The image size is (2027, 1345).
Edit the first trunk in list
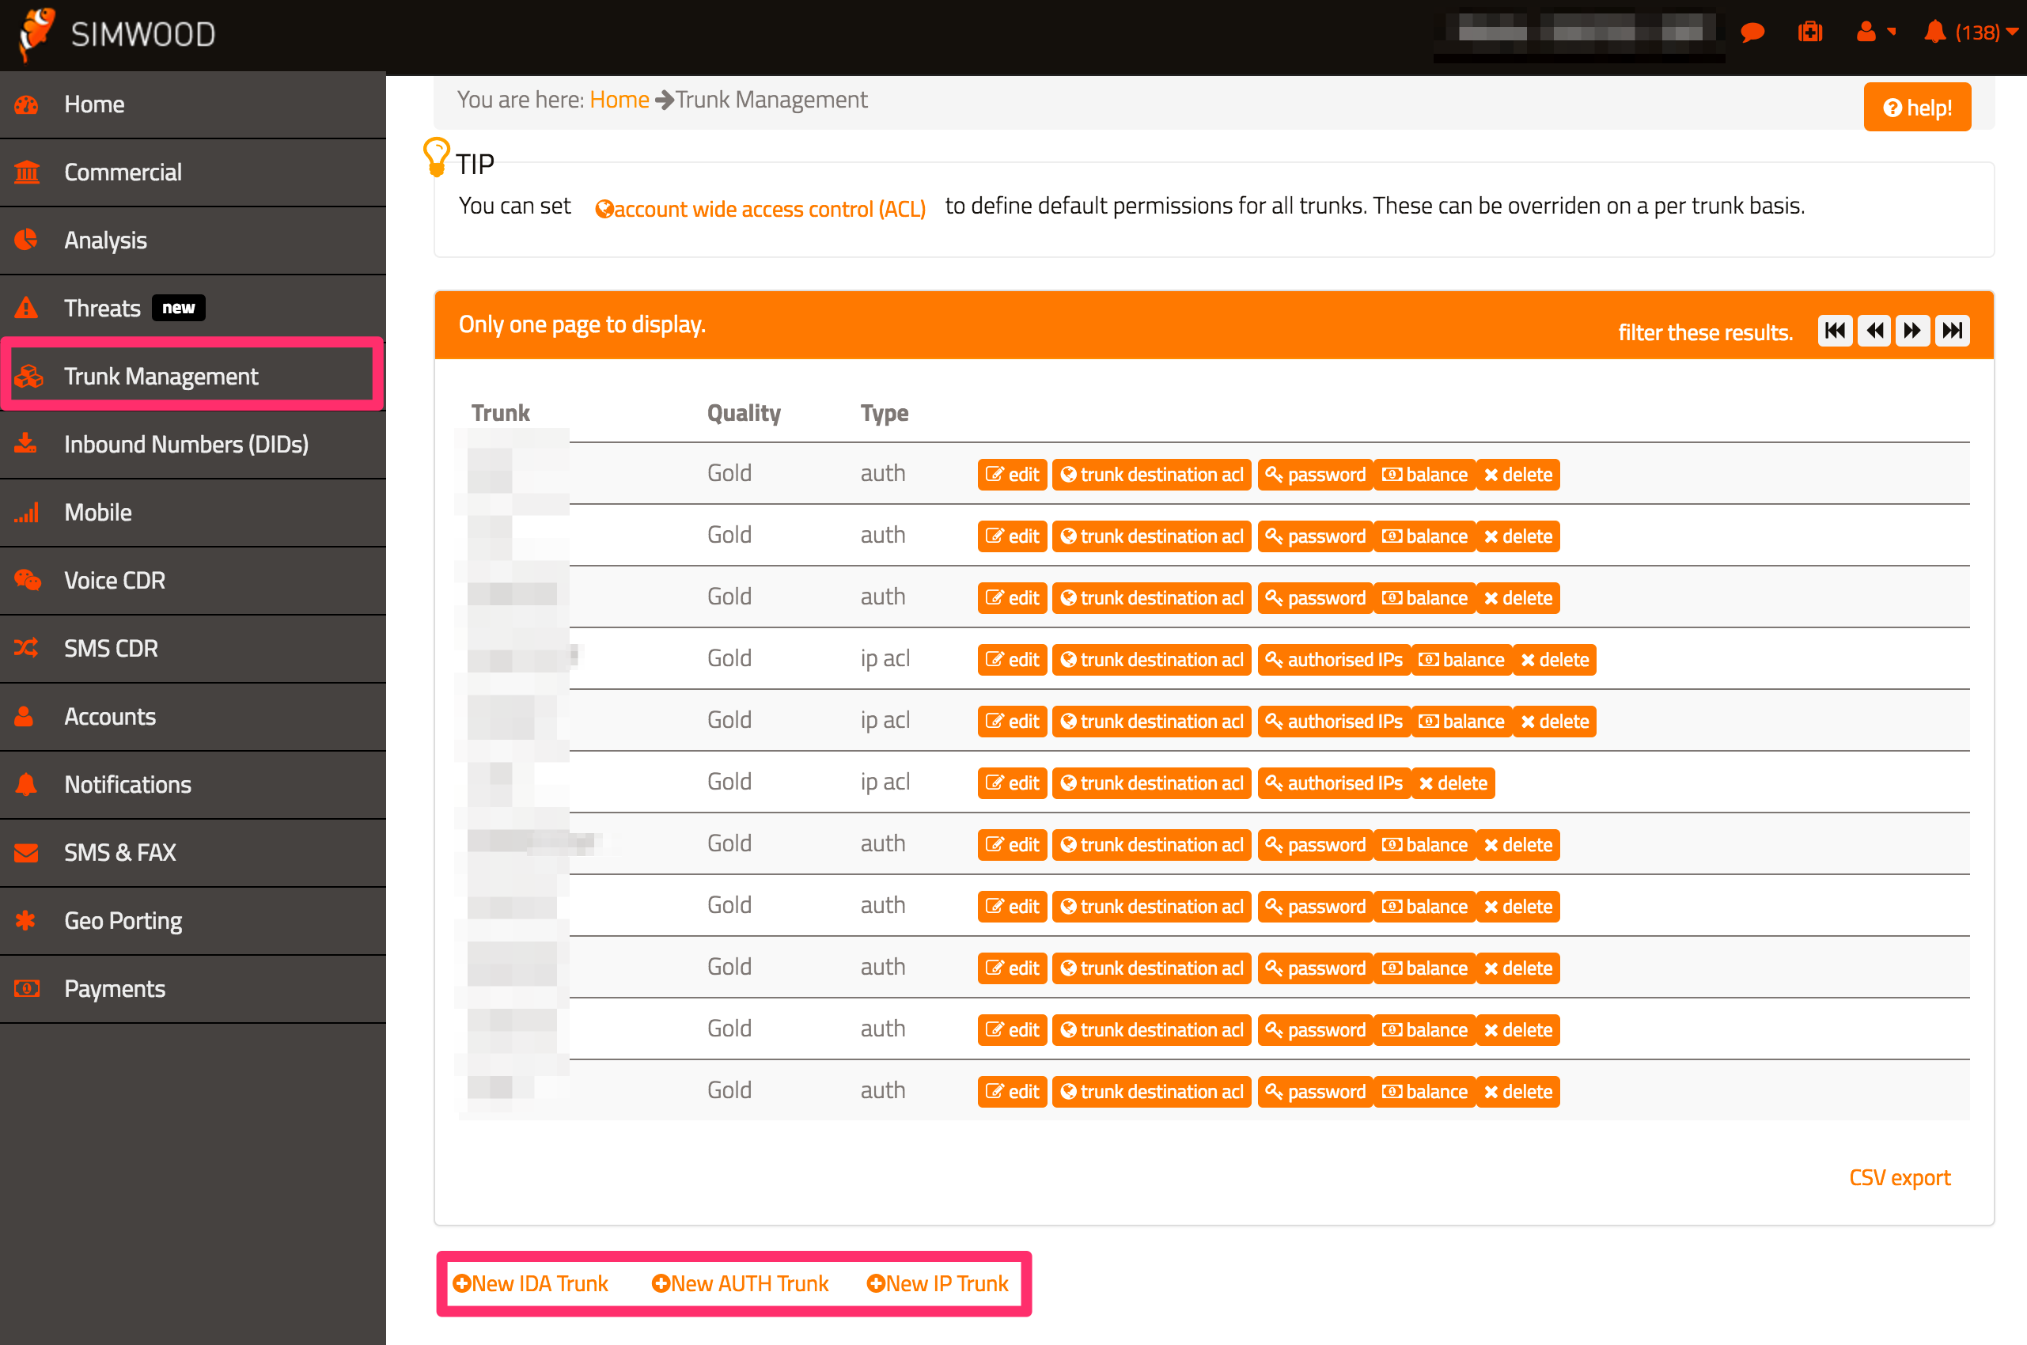click(x=1012, y=475)
